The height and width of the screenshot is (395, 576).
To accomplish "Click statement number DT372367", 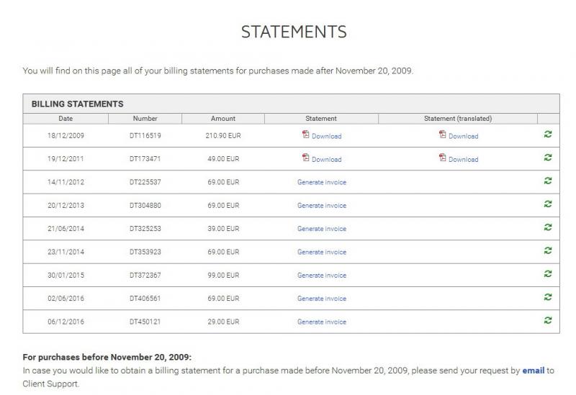I will [145, 275].
